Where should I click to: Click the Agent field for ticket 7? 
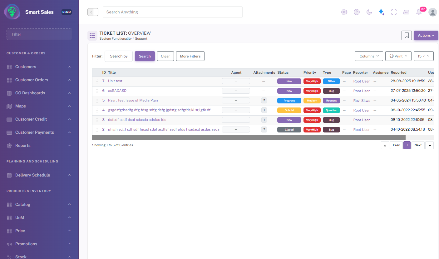[236, 81]
